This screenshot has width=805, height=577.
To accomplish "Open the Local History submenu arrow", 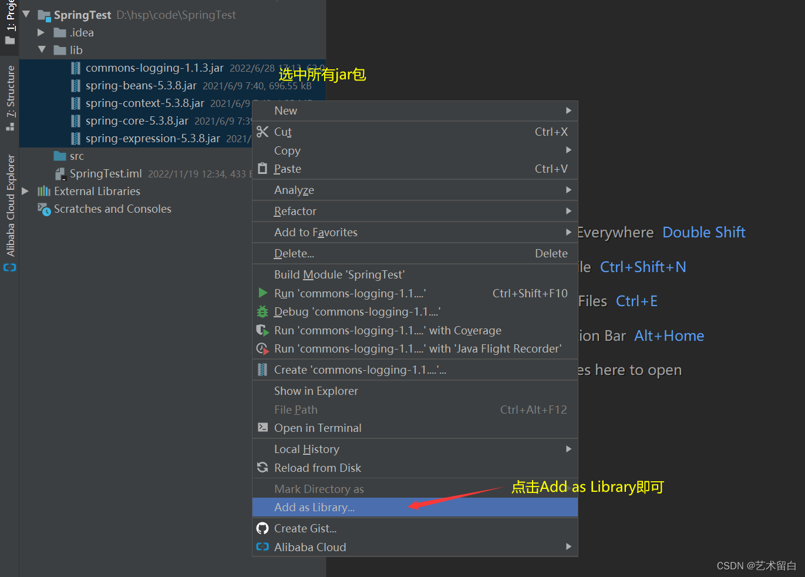I will (568, 449).
